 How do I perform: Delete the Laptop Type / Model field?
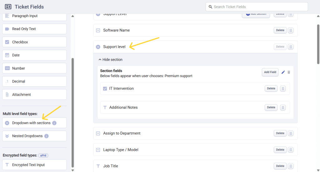coord(280,150)
